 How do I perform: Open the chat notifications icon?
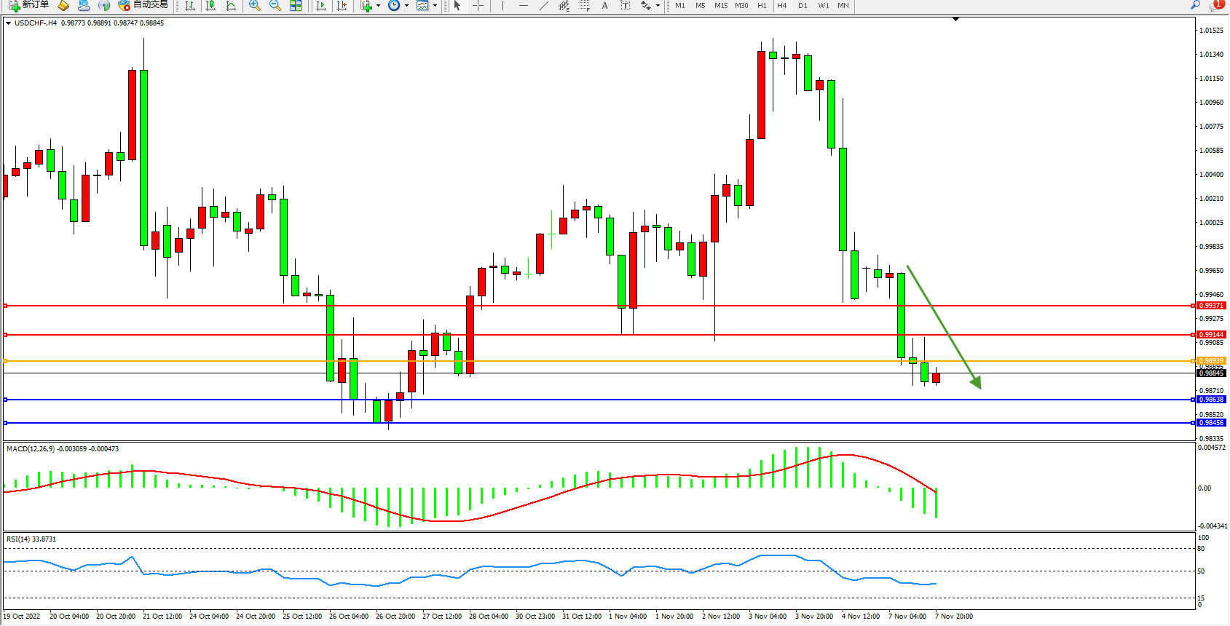pos(1215,5)
